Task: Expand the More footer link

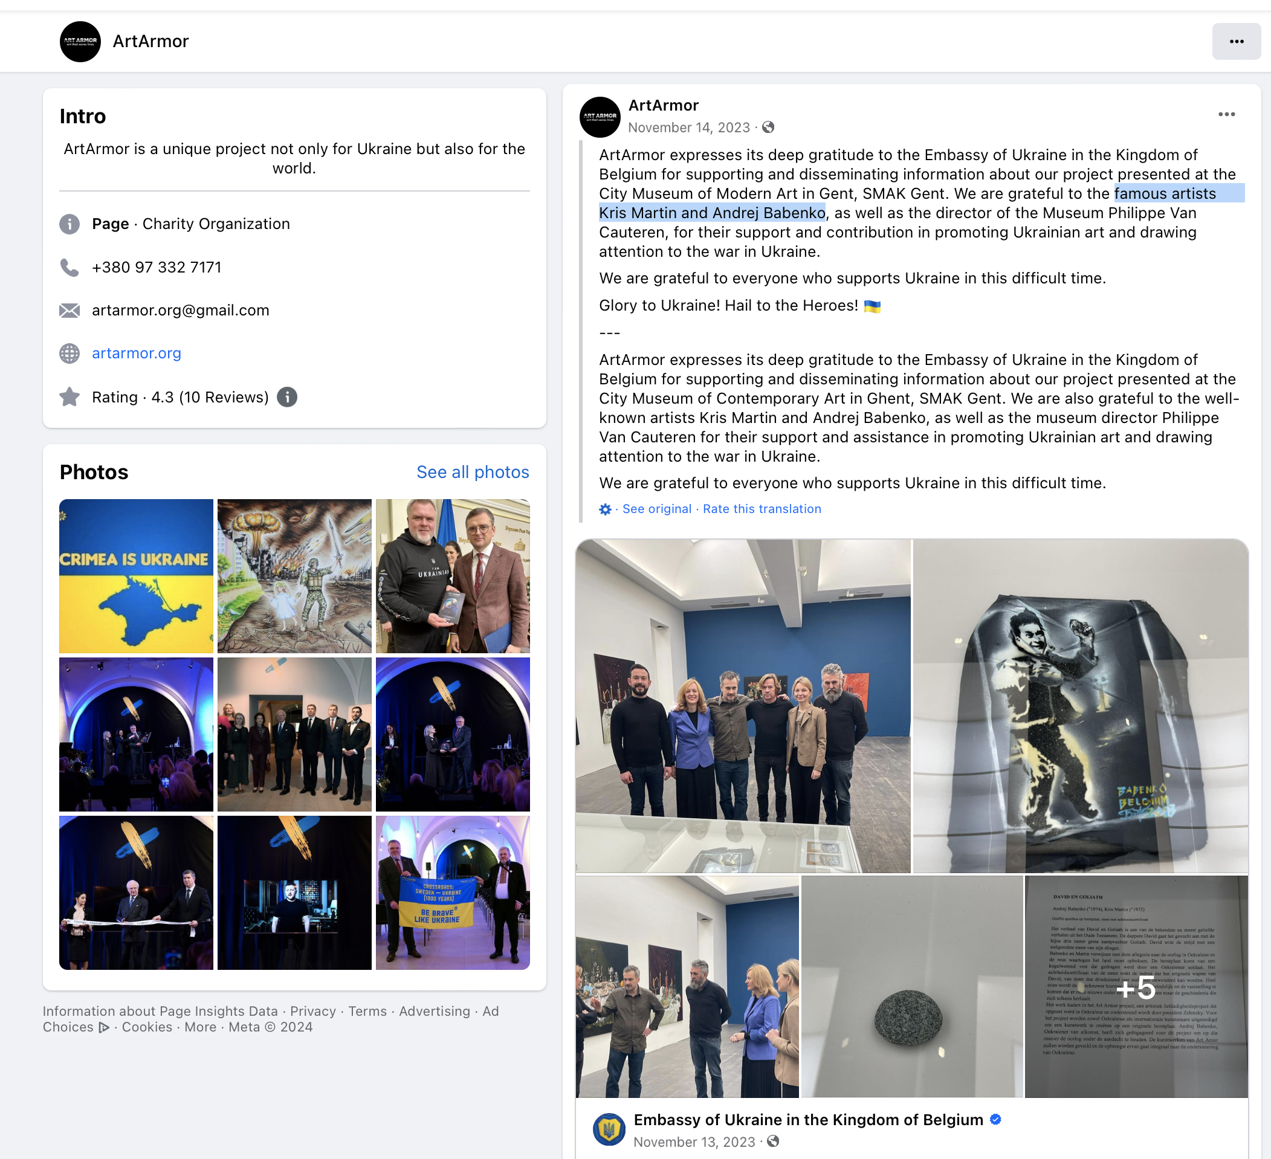Action: pos(201,1027)
